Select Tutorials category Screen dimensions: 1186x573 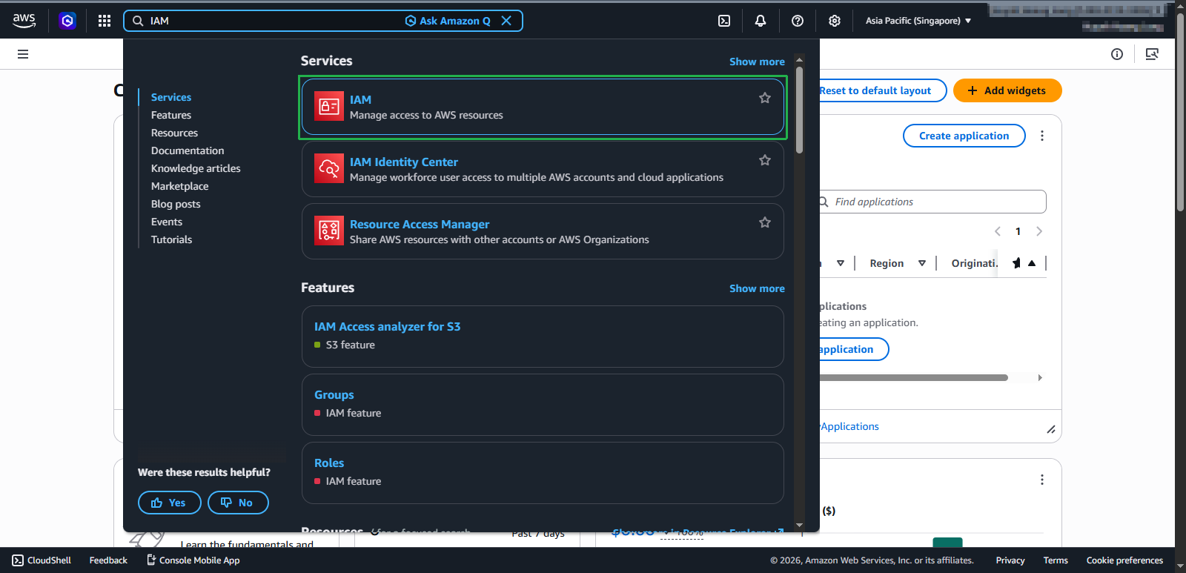click(x=171, y=239)
